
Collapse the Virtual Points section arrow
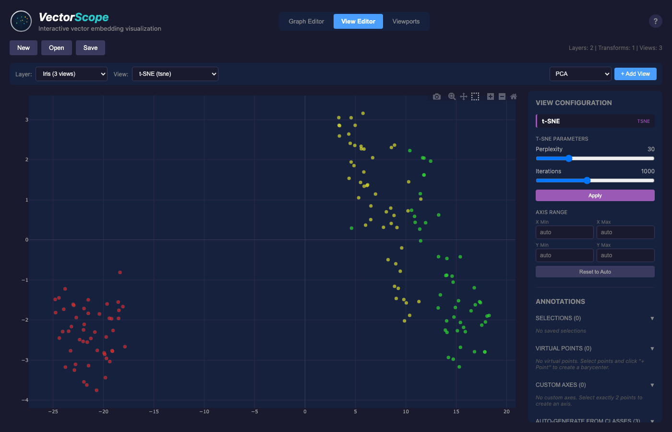(x=652, y=348)
